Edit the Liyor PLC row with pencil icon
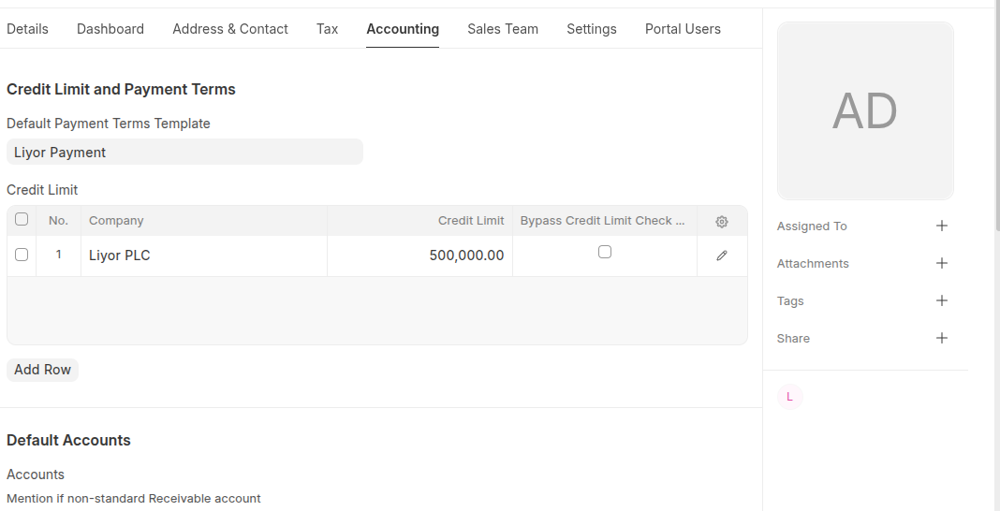Screen dimensions: 1000x511 pos(721,255)
